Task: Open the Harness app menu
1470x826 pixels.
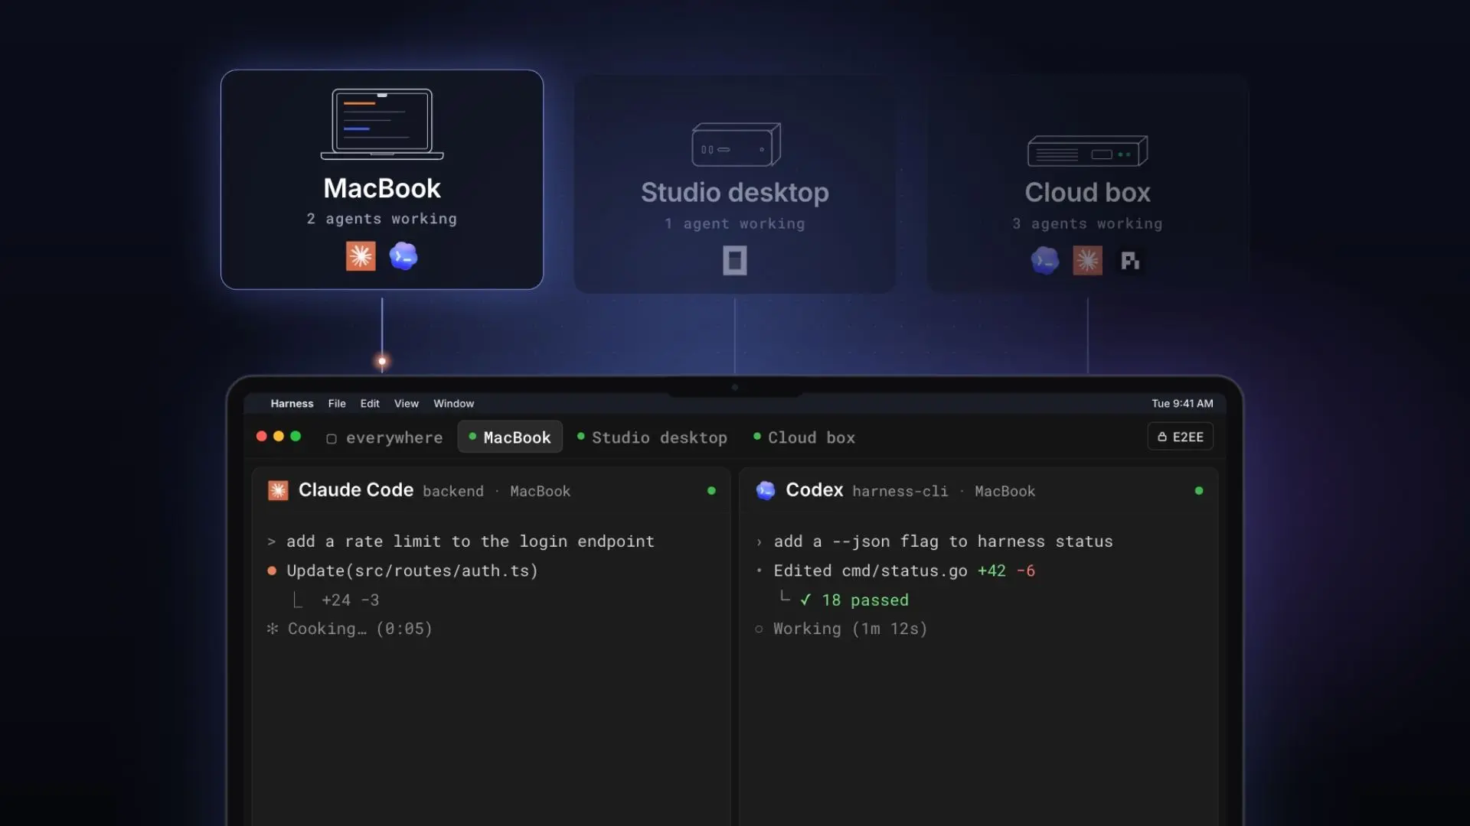Action: tap(292, 404)
